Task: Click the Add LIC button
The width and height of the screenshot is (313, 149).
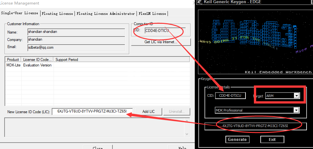Action: [149, 112]
